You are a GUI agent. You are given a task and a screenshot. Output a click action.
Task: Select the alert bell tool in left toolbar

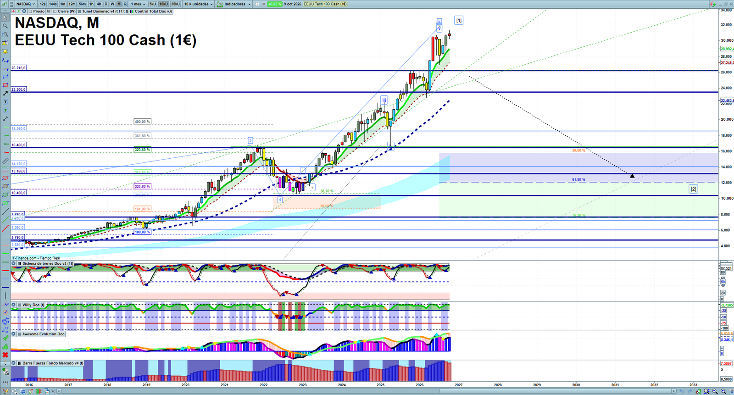coord(5,51)
